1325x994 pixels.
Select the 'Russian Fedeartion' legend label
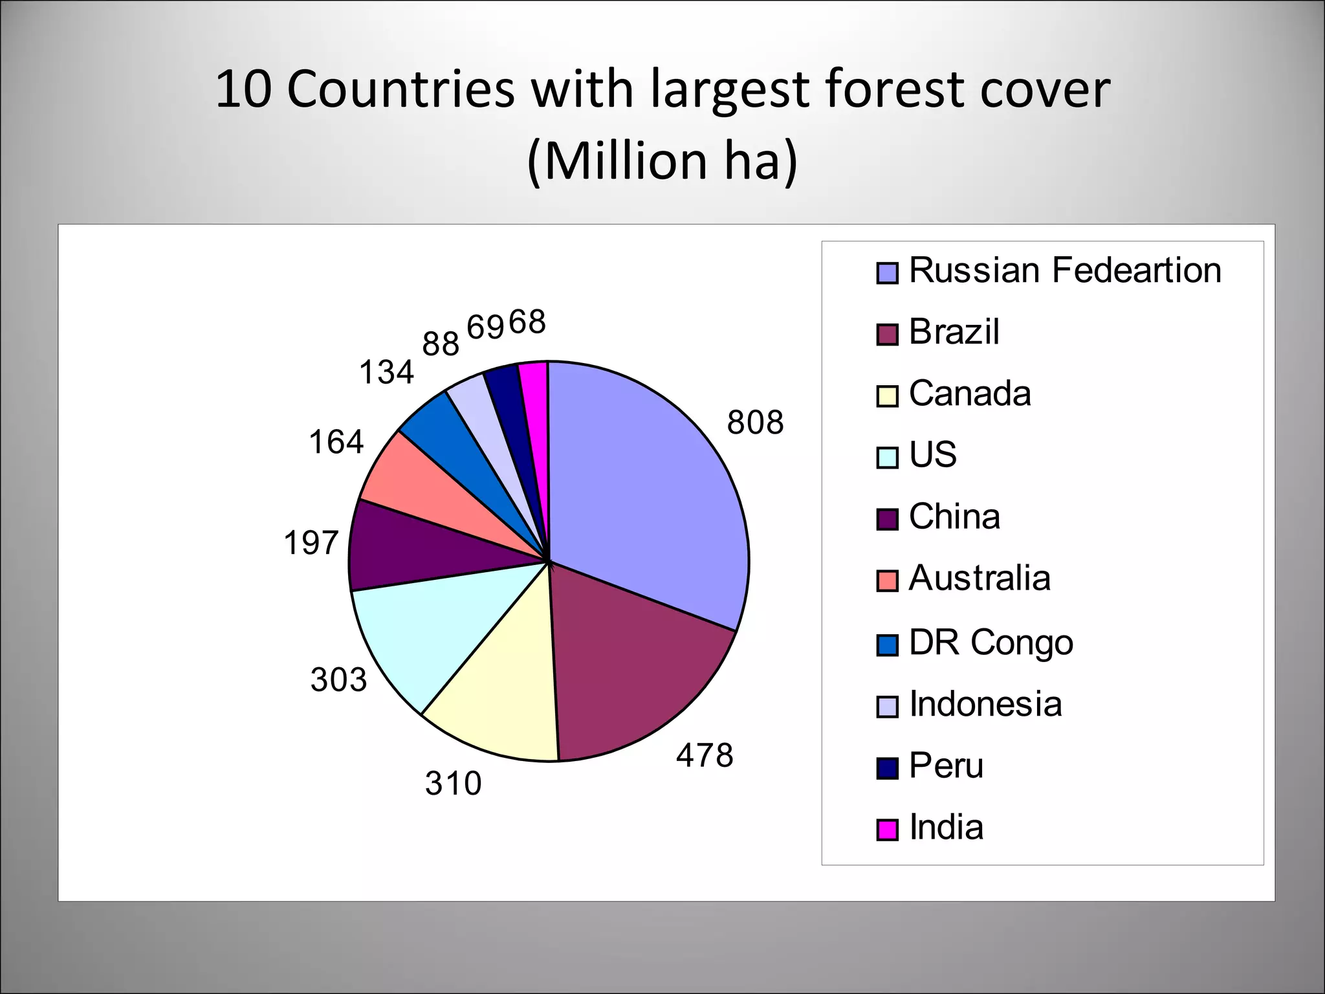pyautogui.click(x=1065, y=270)
